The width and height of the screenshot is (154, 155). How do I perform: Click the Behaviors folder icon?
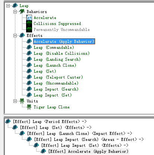pyautogui.click(x=22, y=12)
